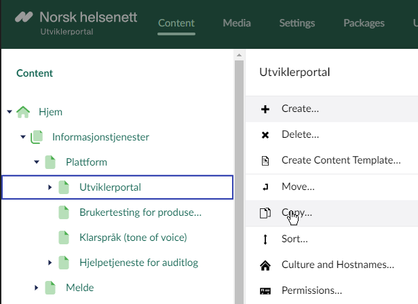Open Hjelpetjeneste for auditlog page
418x304 pixels.
138,263
